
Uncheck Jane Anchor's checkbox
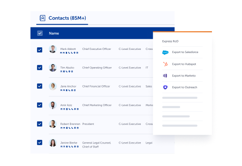click(x=40, y=86)
